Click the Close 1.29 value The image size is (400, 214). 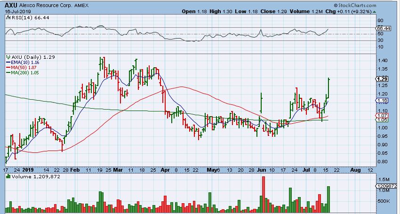tap(274, 11)
